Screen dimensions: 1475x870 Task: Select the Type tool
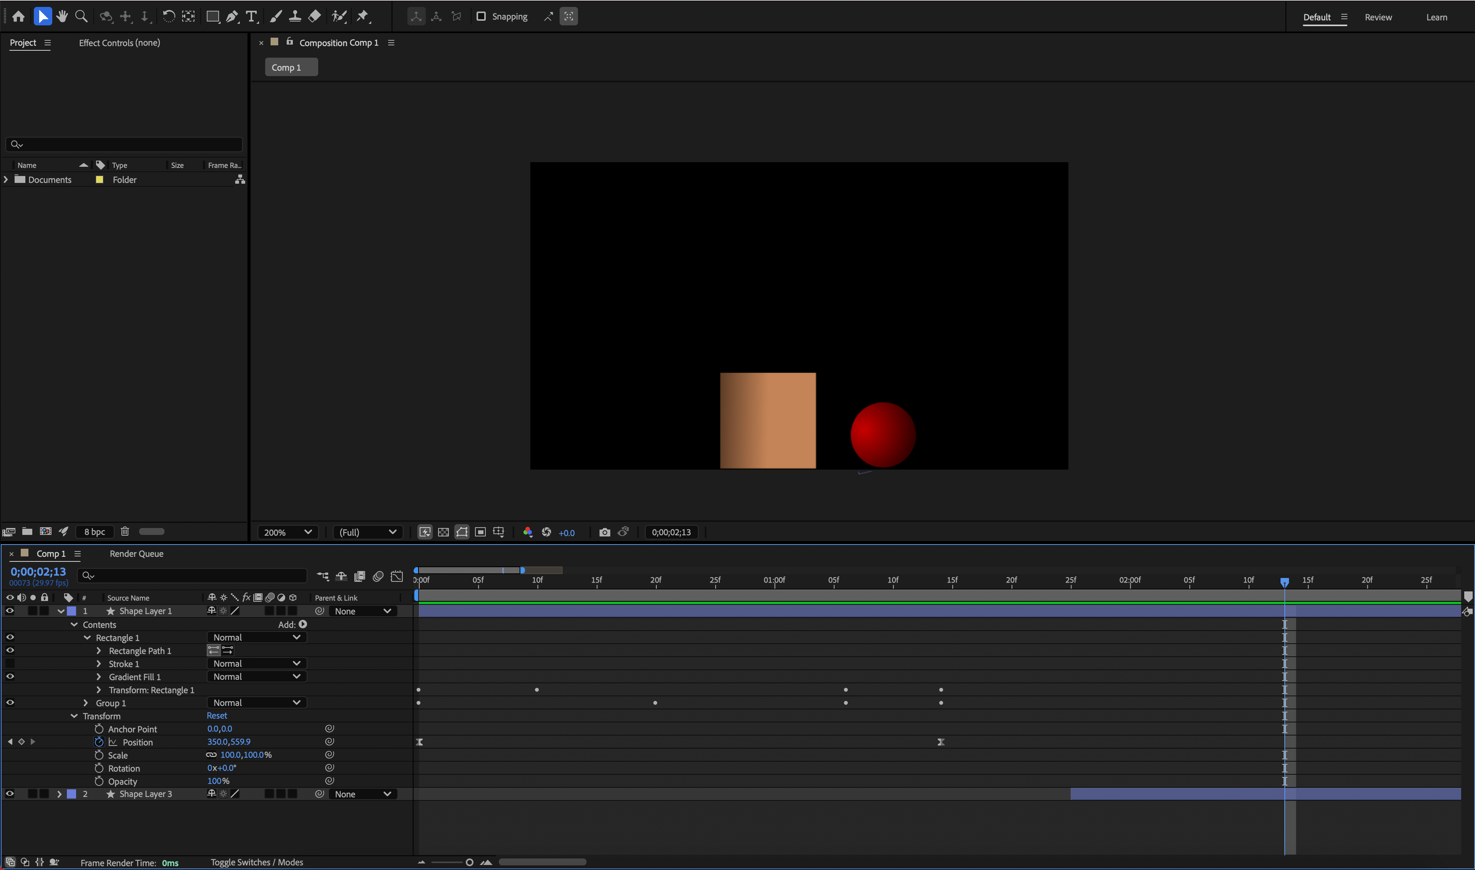251,17
